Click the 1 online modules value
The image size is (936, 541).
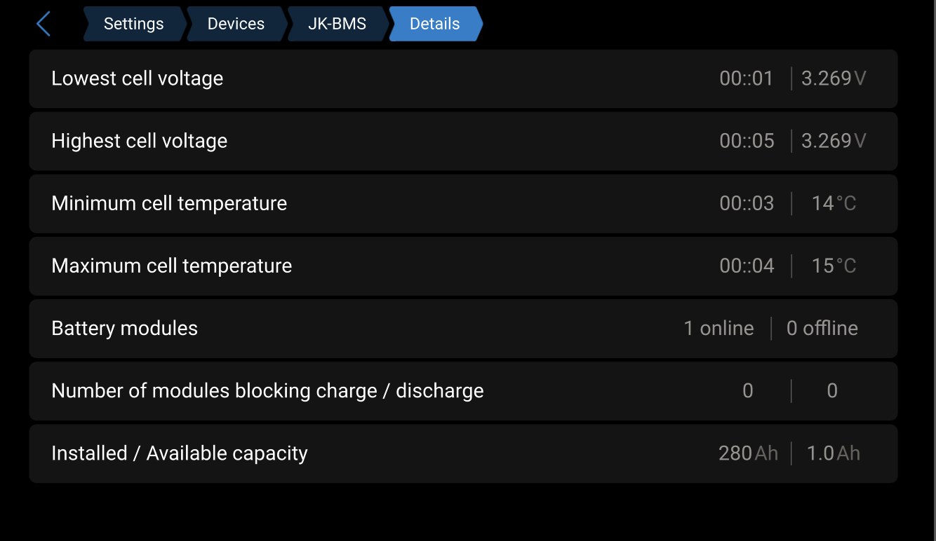[718, 328]
